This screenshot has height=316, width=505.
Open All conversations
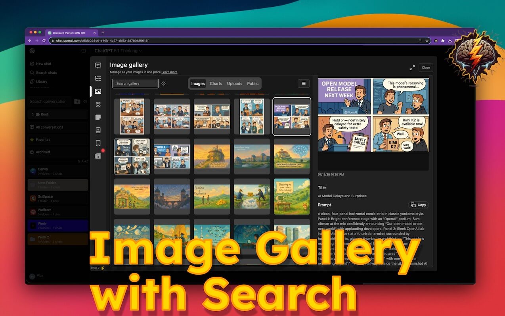click(x=58, y=127)
